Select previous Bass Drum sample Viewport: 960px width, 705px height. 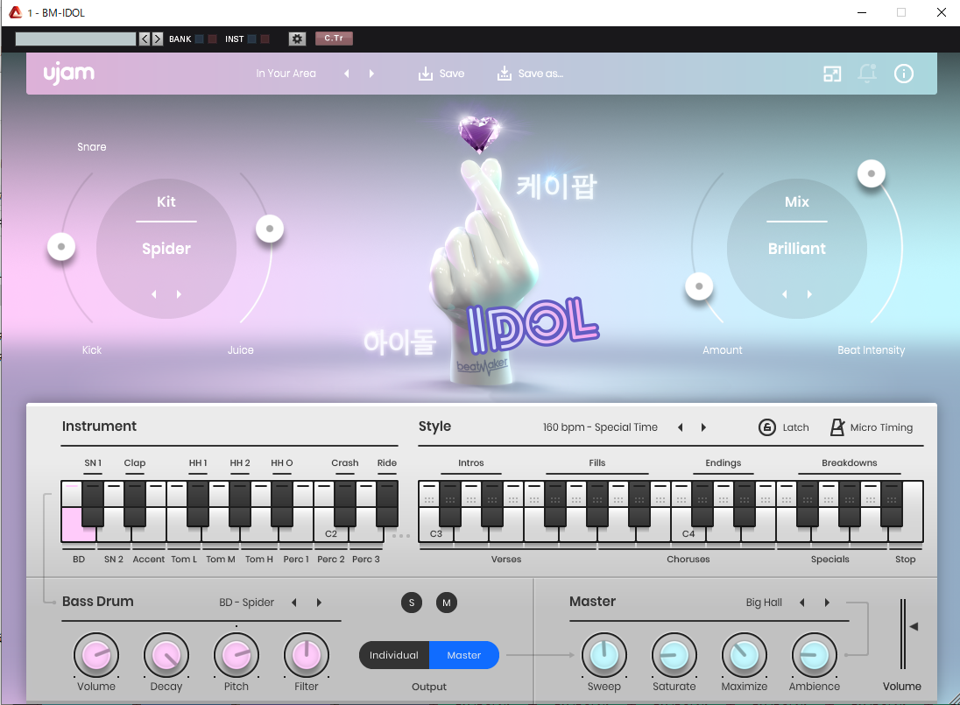coord(294,603)
